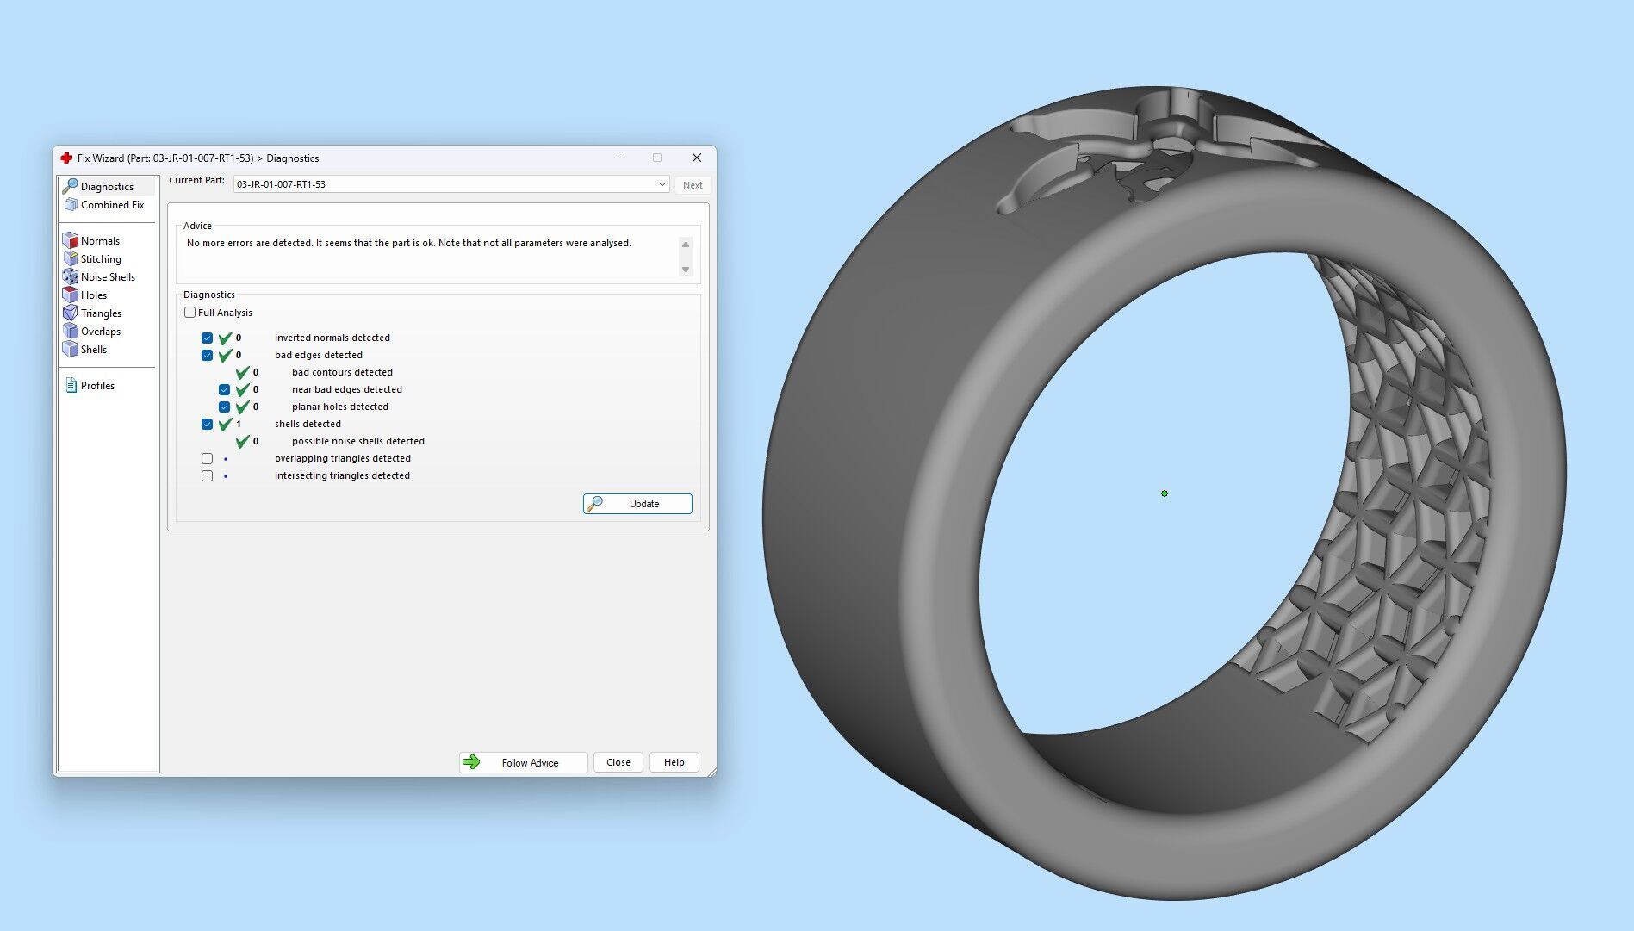This screenshot has width=1634, height=931.
Task: Click the Noise Shells icon
Action: coord(71,277)
